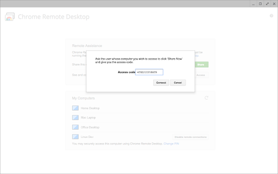This screenshot has width=278, height=174.
Task: Cancel the access code dialog
Action: coord(178,83)
